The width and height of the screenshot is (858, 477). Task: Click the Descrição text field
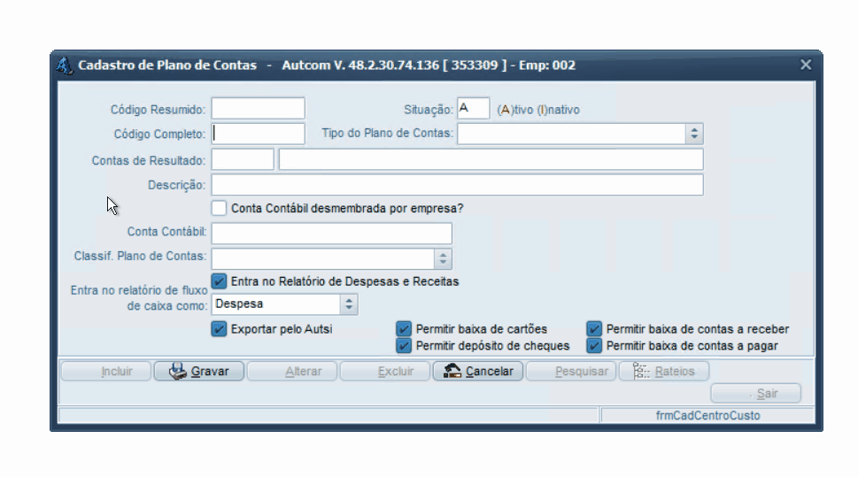tap(458, 185)
